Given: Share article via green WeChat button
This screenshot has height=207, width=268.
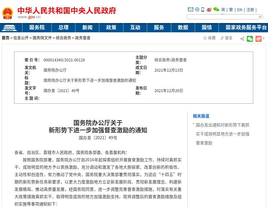Looking at the screenshot, I should tap(250, 39).
